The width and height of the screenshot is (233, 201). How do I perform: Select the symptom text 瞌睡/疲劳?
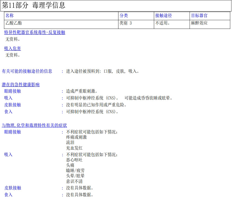(x=75, y=171)
